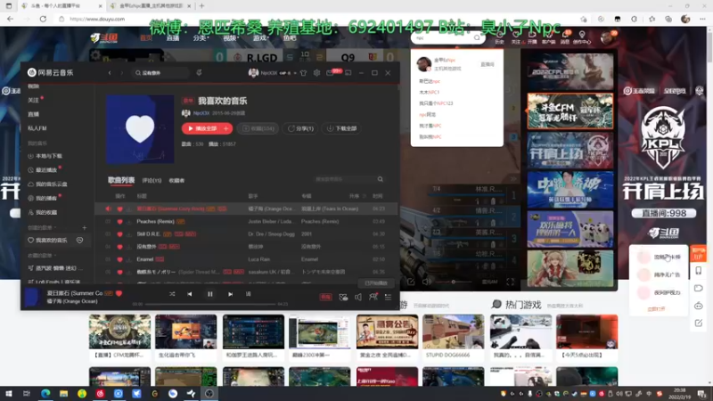The height and width of the screenshot is (401, 713).
Task: Select the 歌曲列表 tab
Action: pos(121,180)
